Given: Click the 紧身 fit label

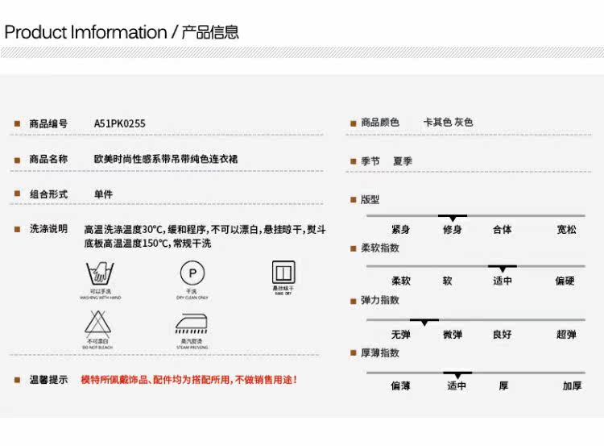Looking at the screenshot, I should (400, 230).
